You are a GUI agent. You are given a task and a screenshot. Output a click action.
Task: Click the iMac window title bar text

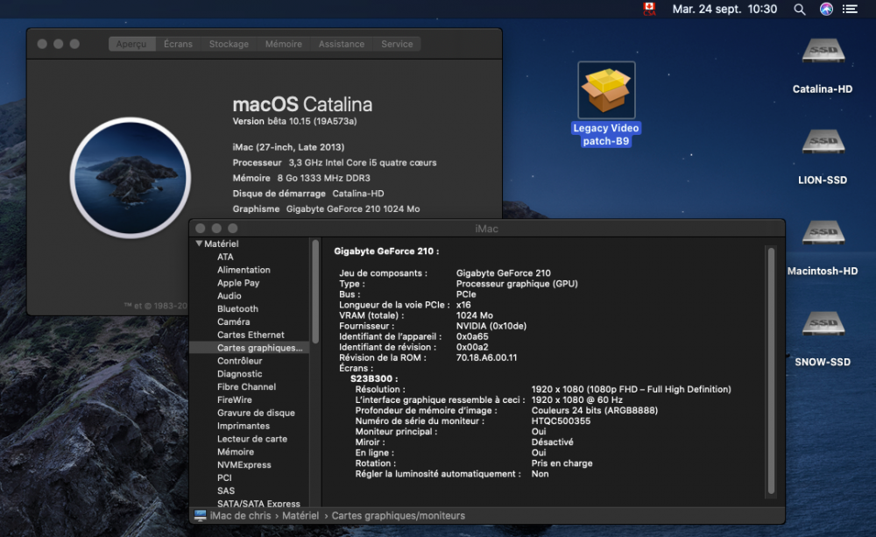click(x=486, y=229)
